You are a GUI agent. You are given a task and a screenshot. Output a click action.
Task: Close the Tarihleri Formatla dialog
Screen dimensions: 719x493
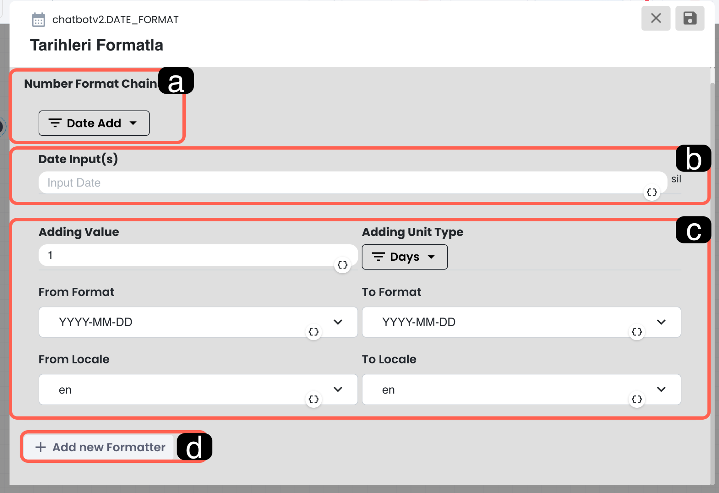tap(655, 18)
